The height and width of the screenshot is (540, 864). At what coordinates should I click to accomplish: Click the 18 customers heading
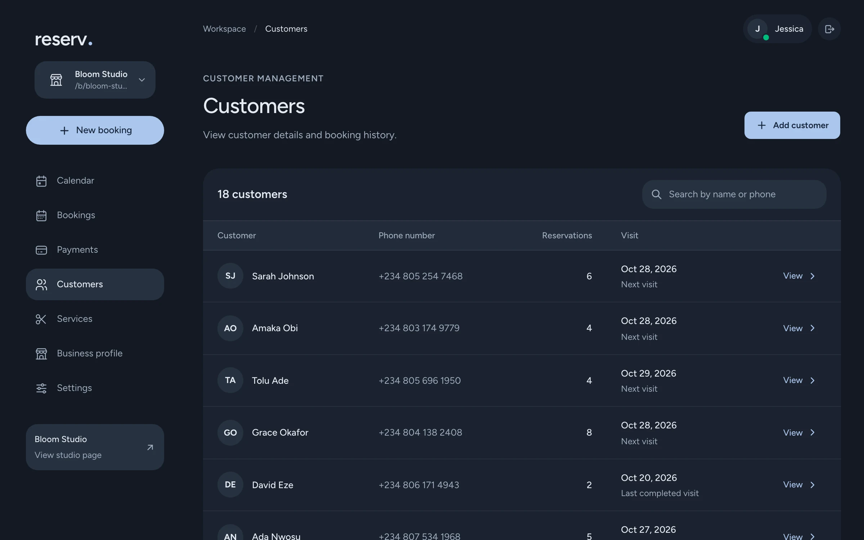(252, 194)
